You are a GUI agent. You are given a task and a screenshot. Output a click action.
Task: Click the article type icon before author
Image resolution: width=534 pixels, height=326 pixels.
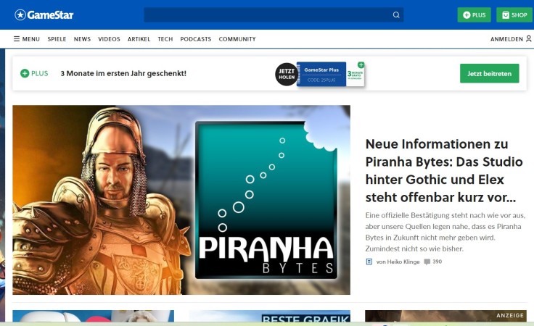369,262
